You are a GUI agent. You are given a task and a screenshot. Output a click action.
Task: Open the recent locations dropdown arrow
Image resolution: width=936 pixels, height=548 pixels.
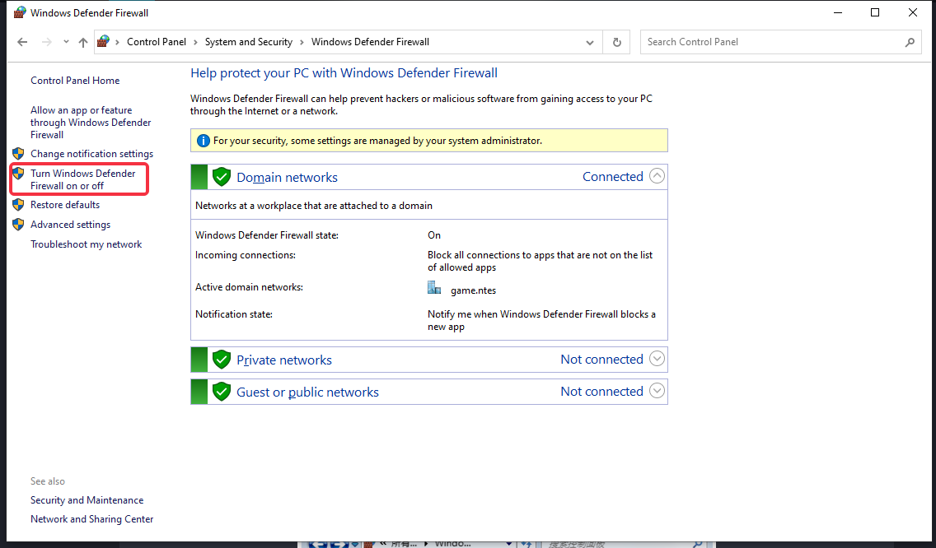[66, 42]
